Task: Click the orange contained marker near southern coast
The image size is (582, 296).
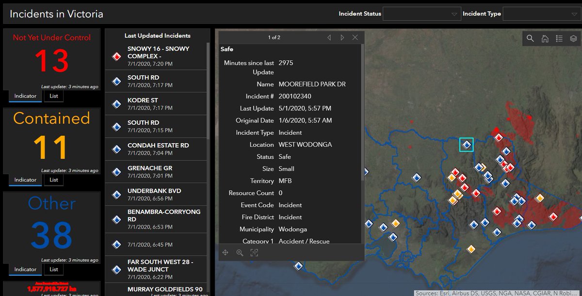Action: [470, 249]
